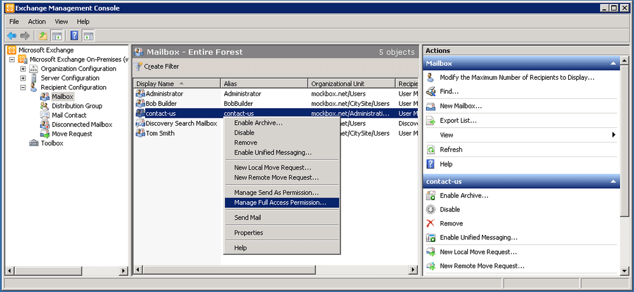Click the Organization Configuration icon in tree

point(34,68)
